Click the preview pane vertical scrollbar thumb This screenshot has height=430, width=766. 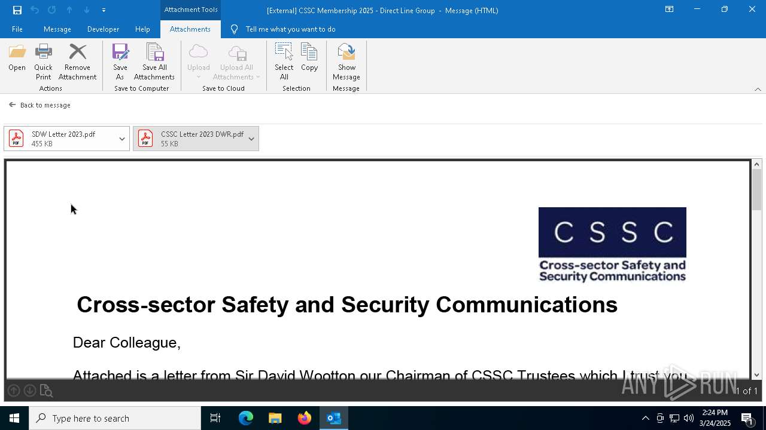pos(757,190)
